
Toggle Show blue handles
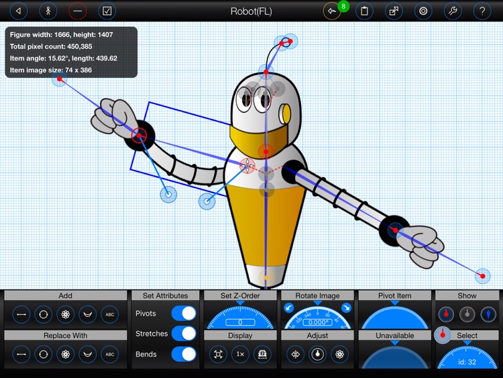(488, 314)
